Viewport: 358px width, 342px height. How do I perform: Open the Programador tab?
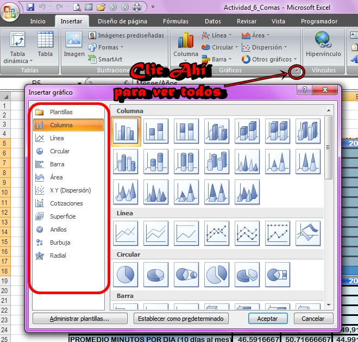(319, 21)
